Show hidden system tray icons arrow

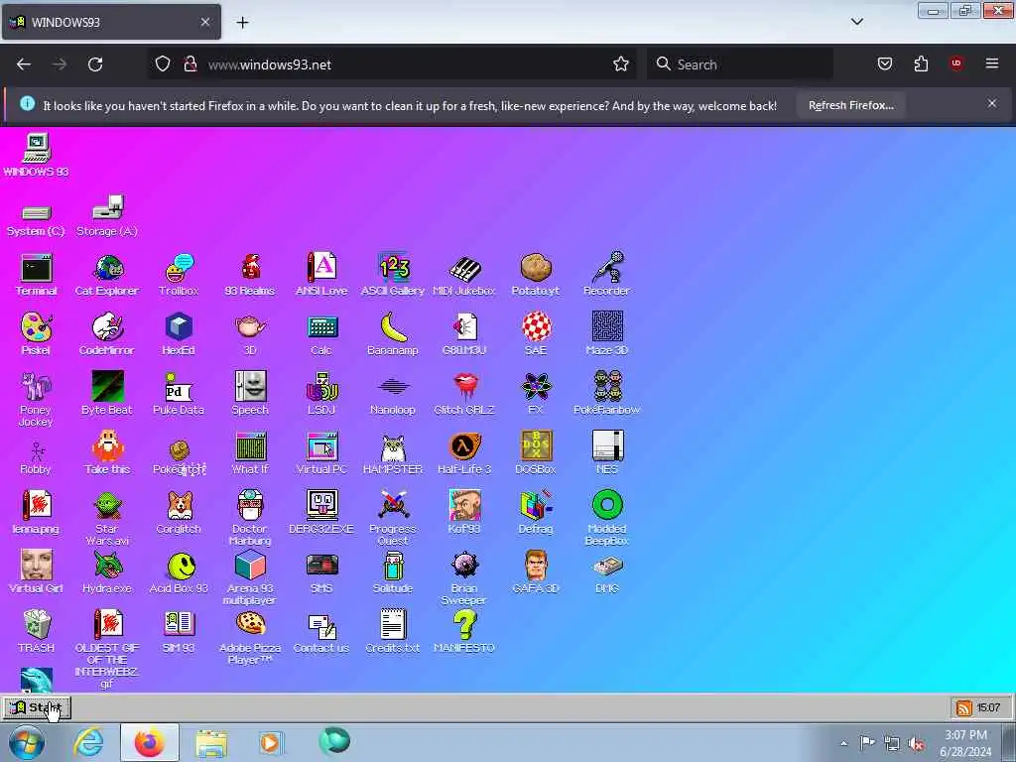click(x=843, y=743)
